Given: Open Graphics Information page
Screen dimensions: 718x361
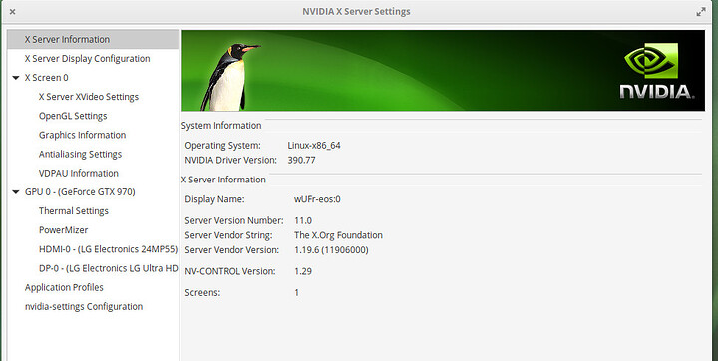Looking at the screenshot, I should pyautogui.click(x=82, y=135).
